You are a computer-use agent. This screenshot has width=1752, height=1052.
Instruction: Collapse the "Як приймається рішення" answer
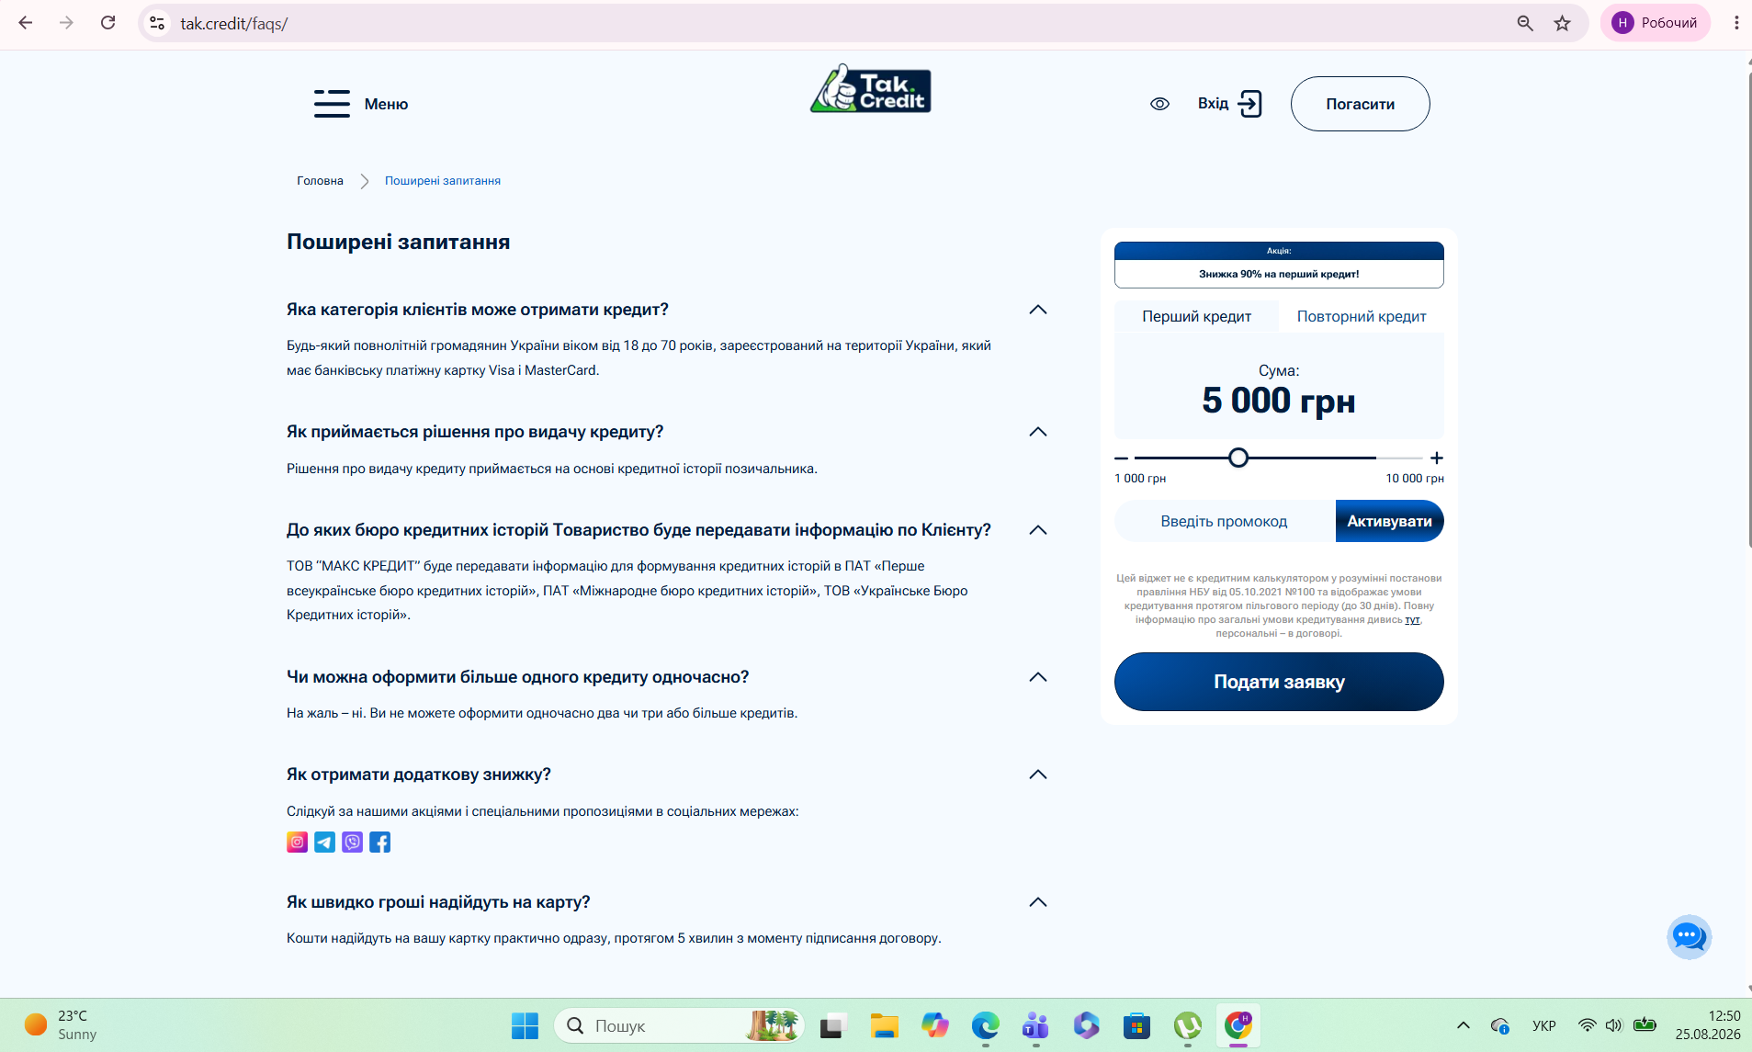tap(1038, 432)
